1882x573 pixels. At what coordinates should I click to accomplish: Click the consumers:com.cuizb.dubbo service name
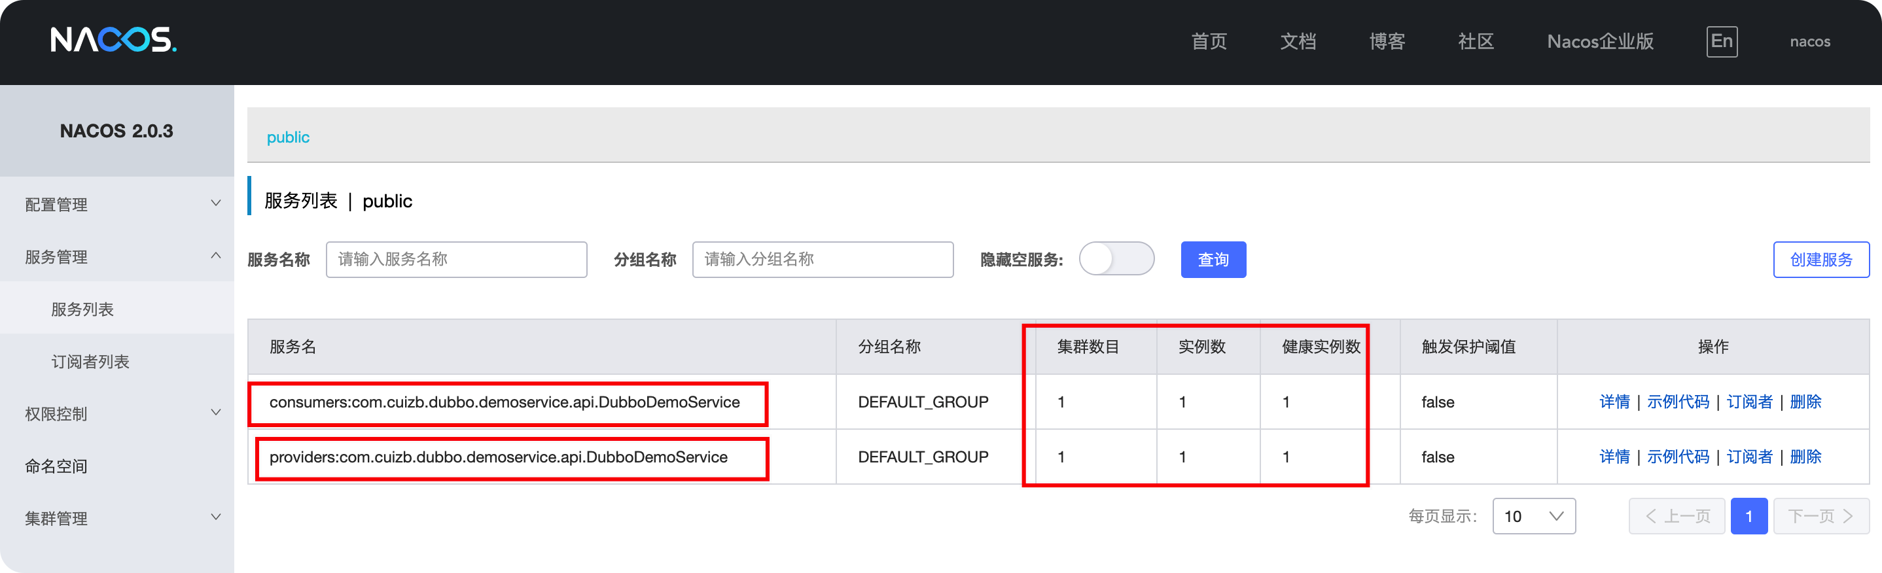[x=504, y=402]
